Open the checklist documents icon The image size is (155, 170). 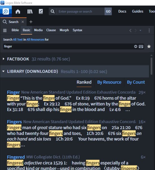pos(41,11)
